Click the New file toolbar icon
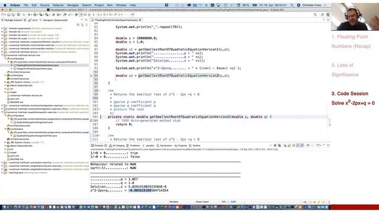 tap(3, 15)
